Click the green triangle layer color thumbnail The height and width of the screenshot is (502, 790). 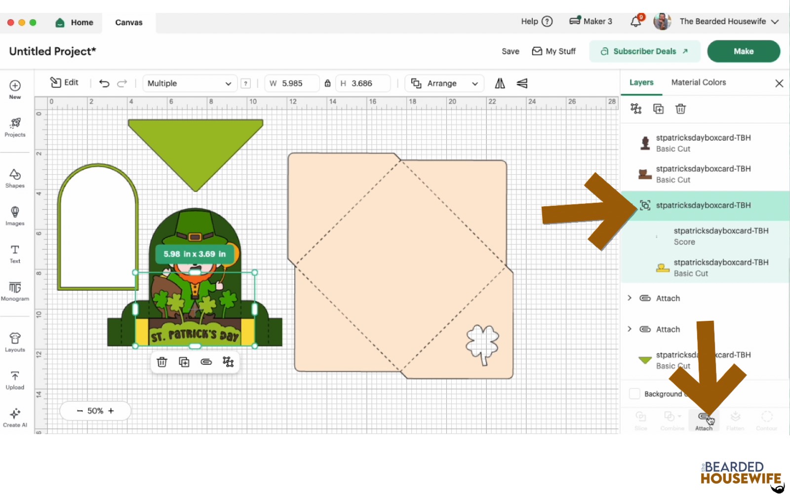coord(645,360)
